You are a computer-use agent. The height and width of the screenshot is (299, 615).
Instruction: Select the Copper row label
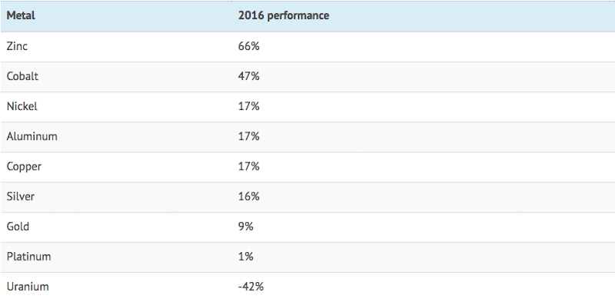pos(24,167)
